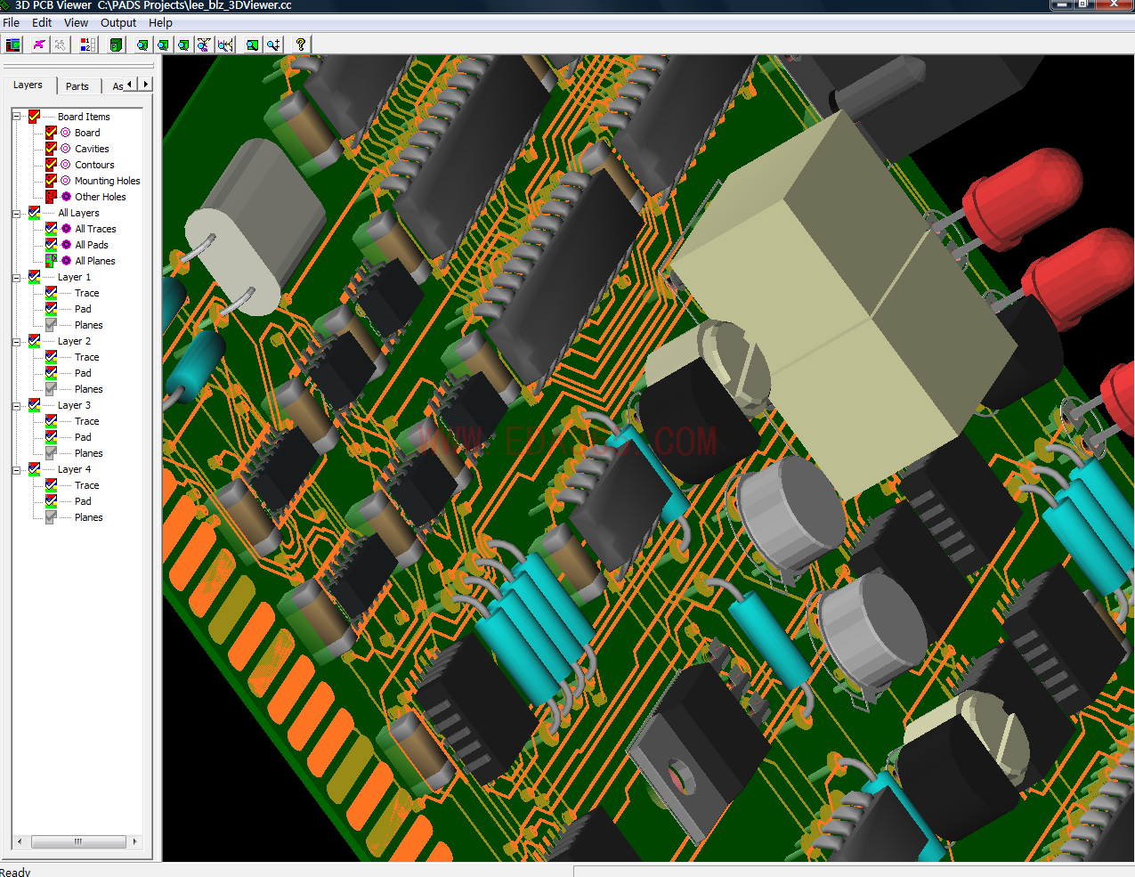Toggle the Layer 4 checkbox
The height and width of the screenshot is (877, 1135).
[x=34, y=469]
